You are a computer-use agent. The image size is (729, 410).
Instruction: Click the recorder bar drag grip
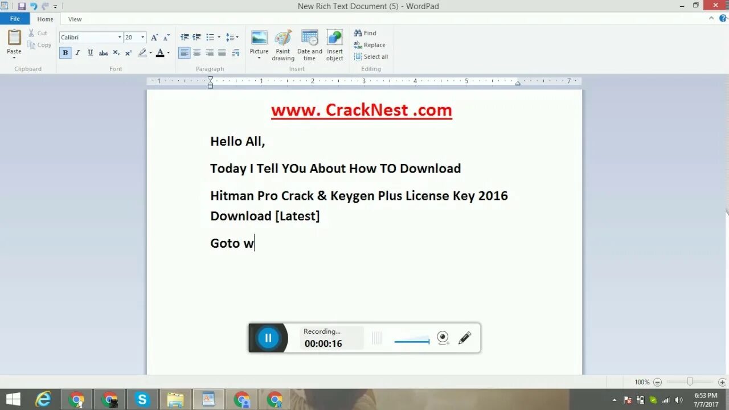[x=376, y=338]
